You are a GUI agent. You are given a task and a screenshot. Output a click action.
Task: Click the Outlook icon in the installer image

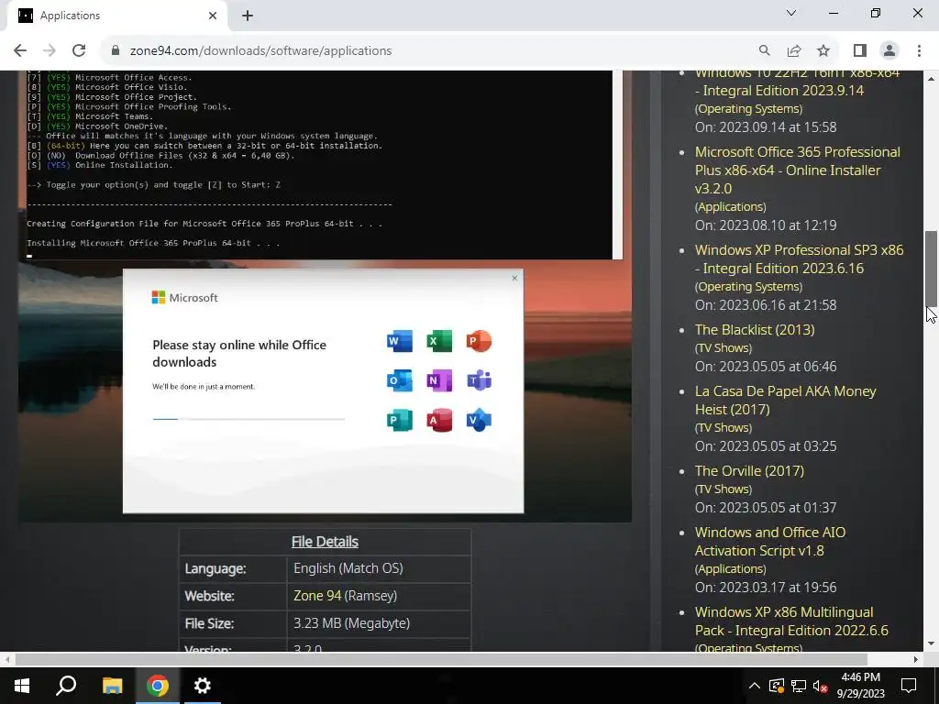pos(400,380)
